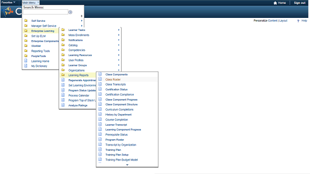
Task: Click the page icon beside Class Components
Action: (100, 74)
